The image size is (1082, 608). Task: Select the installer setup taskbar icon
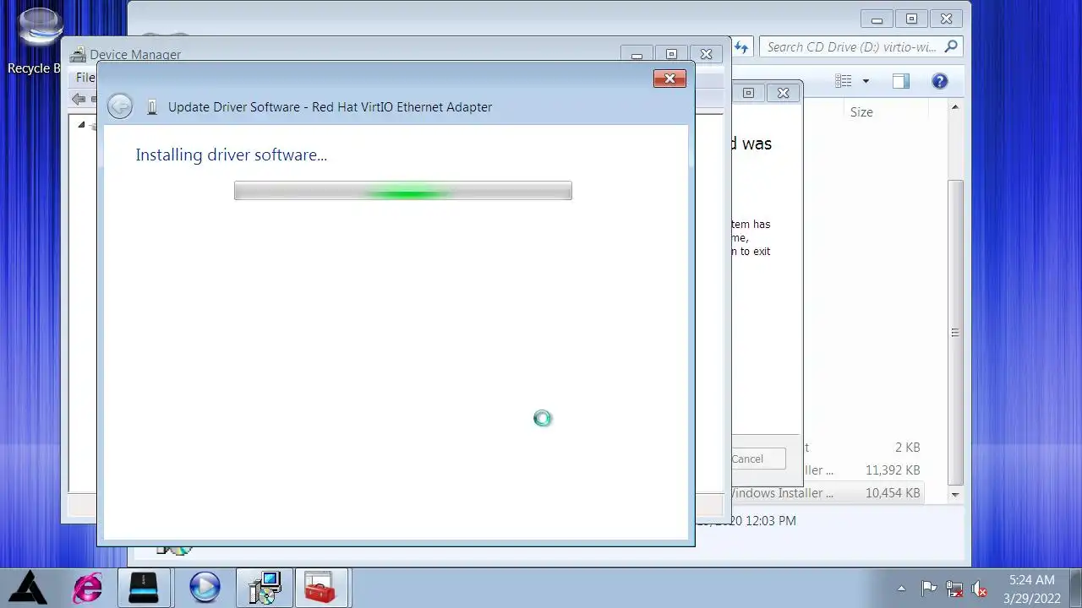coord(265,588)
